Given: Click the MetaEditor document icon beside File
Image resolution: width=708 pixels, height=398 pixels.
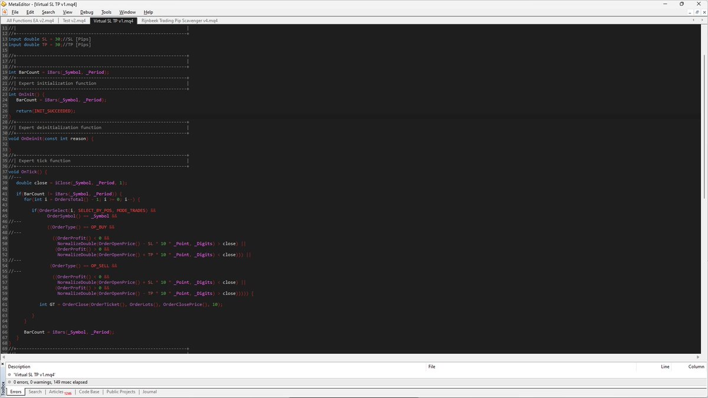Looking at the screenshot, I should (4, 12).
